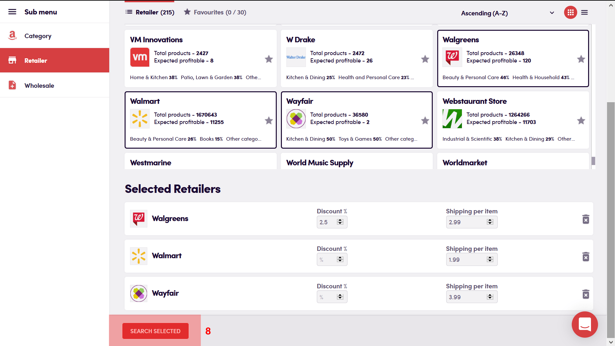Viewport: 615px width, 346px height.
Task: Click the retailer list scrollbar thumb
Action: click(593, 161)
